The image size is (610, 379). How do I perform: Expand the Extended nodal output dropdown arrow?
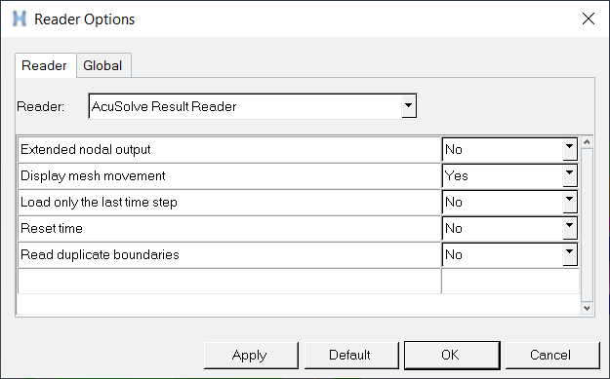(x=570, y=149)
